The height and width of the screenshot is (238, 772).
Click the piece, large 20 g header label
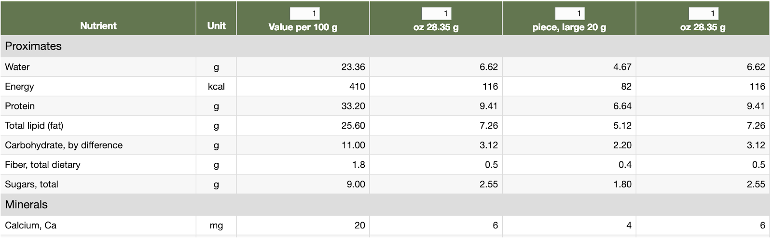click(x=569, y=27)
